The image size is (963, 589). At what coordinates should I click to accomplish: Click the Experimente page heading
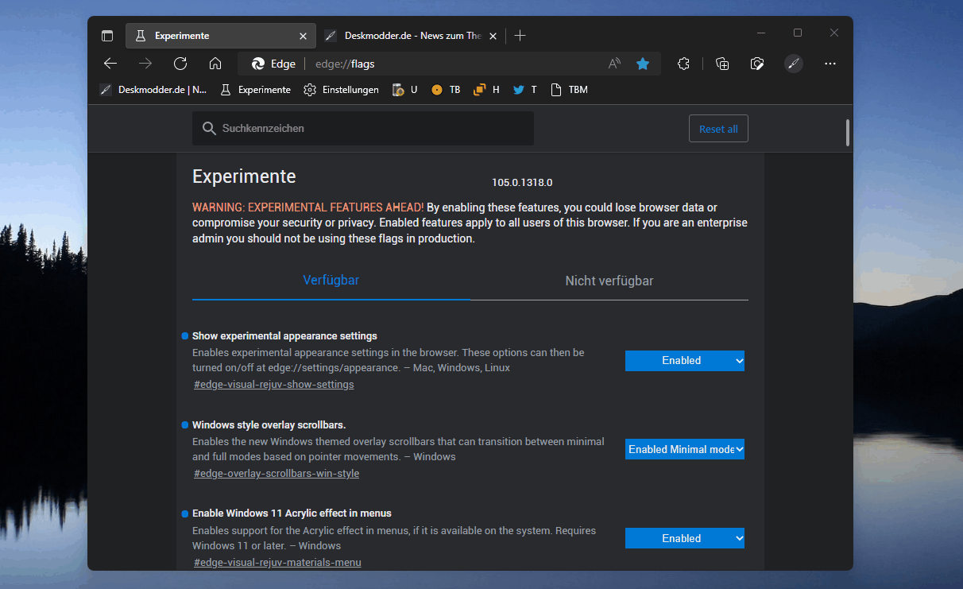[244, 176]
